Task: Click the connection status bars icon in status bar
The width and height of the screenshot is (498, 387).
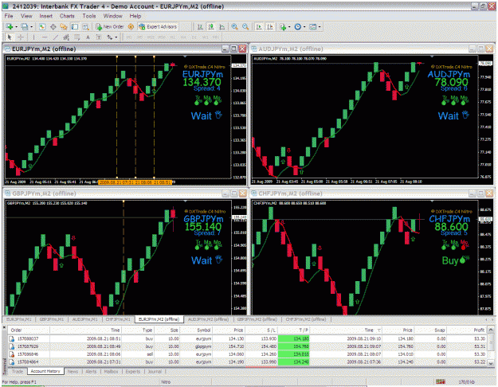Action: point(440,381)
